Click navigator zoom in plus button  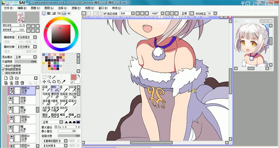point(33,26)
